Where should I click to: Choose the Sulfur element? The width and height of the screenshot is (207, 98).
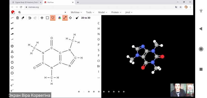(99, 50)
